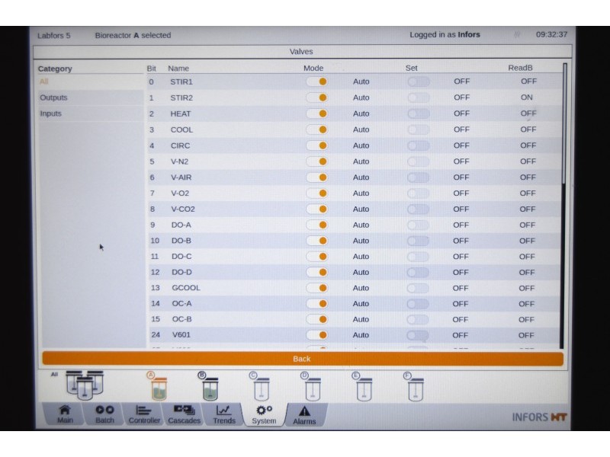Open the Alarms tab
Screen dimensions: 610x457
pyautogui.click(x=304, y=414)
